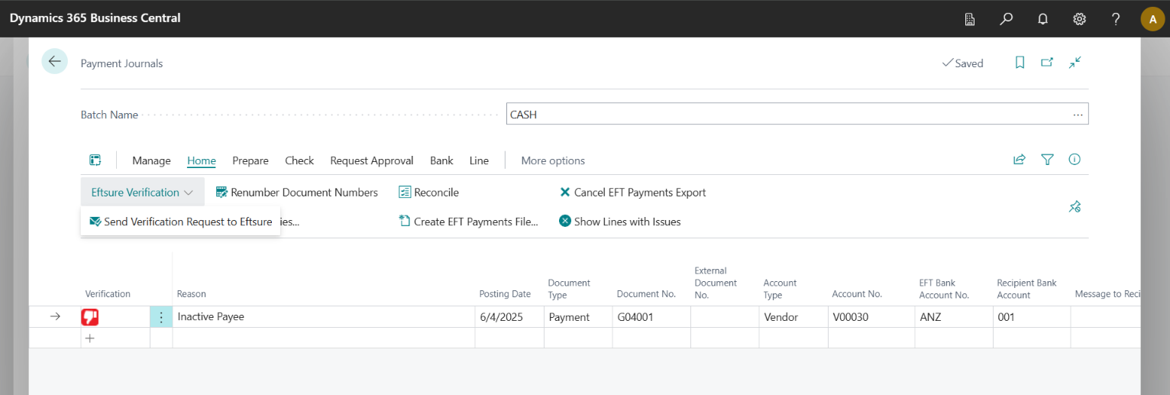The height and width of the screenshot is (395, 1170).
Task: Click the Recipient Bank Account header
Action: (1026, 288)
